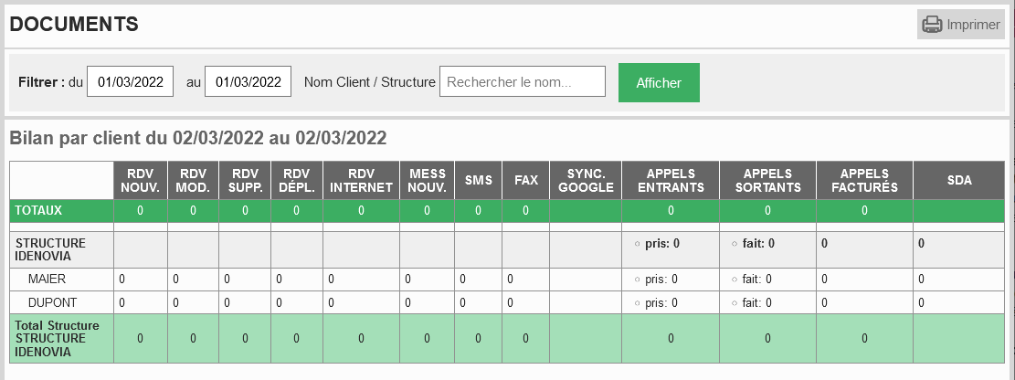Click the TOTAUX row label
Image resolution: width=1015 pixels, height=380 pixels.
(x=38, y=210)
